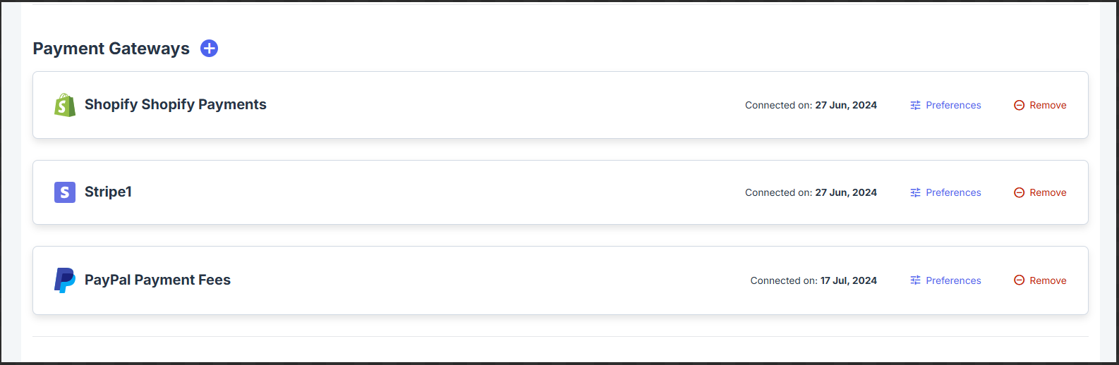Click the minus-circle icon for PayPal Payment Fees

point(1019,280)
